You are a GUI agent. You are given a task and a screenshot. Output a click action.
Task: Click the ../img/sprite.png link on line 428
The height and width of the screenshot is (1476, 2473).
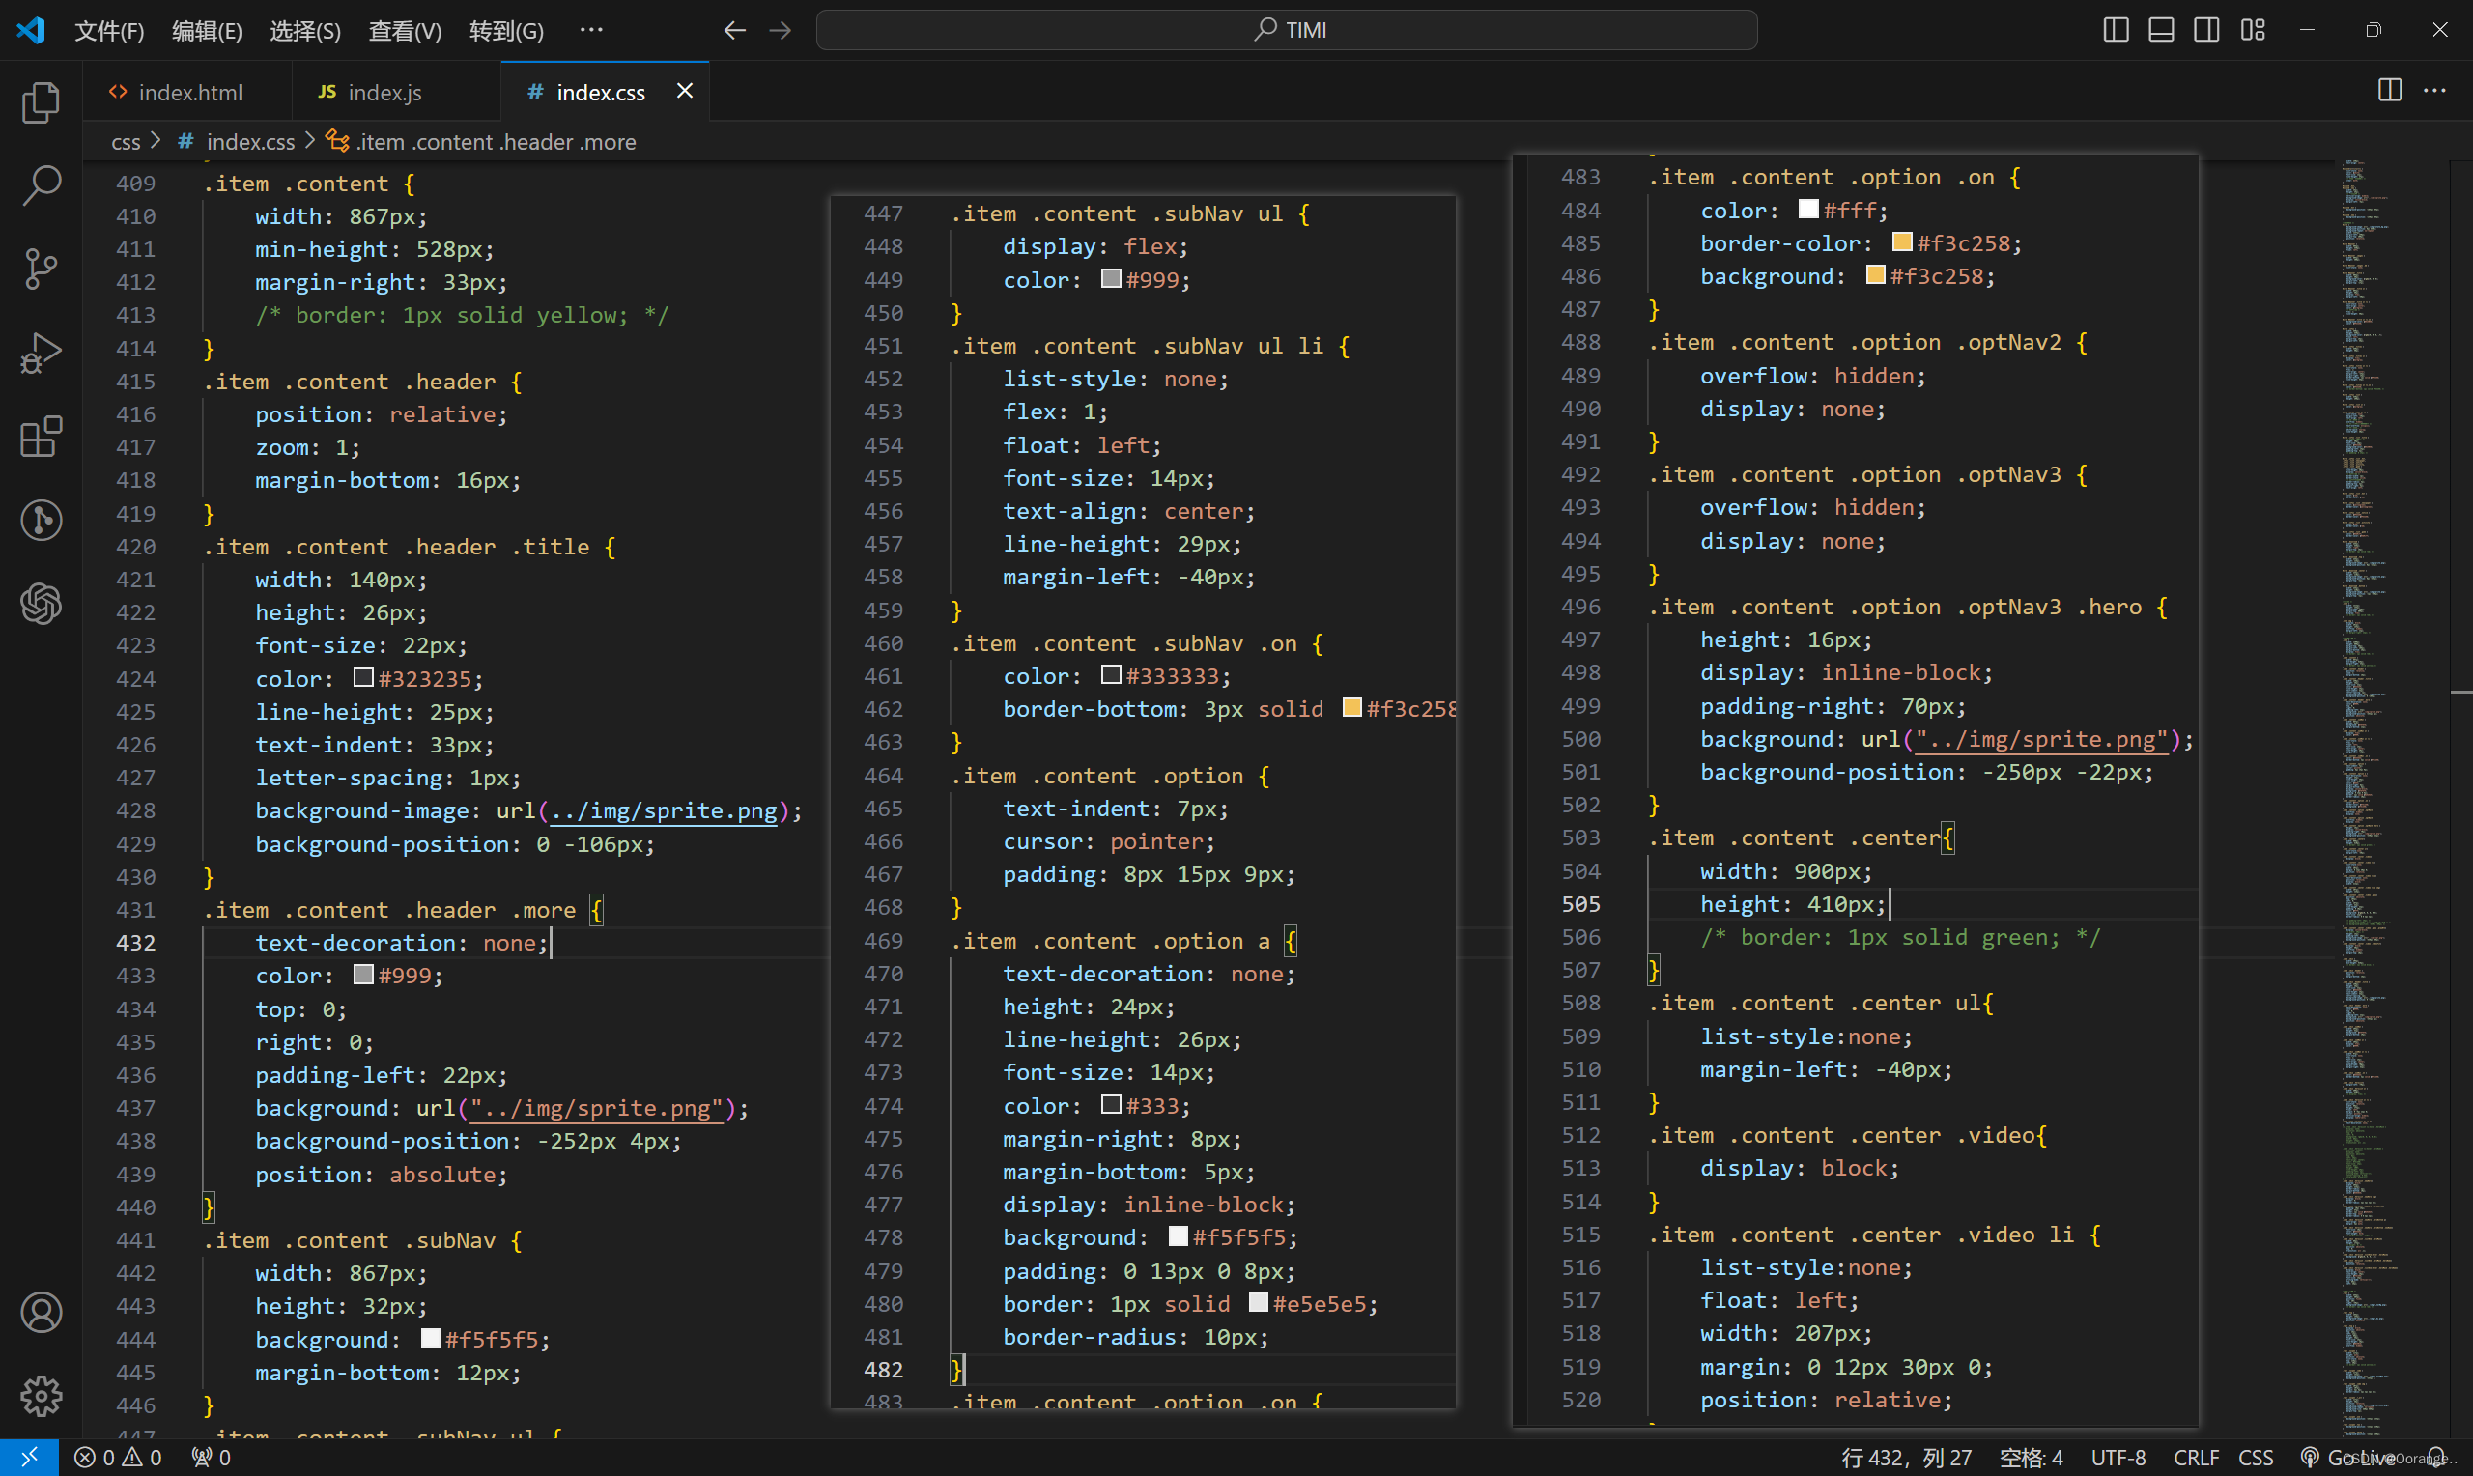click(664, 810)
